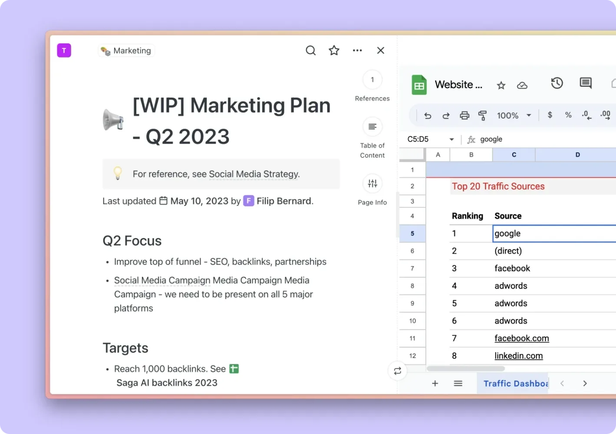Select column A header
This screenshot has width=616, height=434.
[438, 155]
